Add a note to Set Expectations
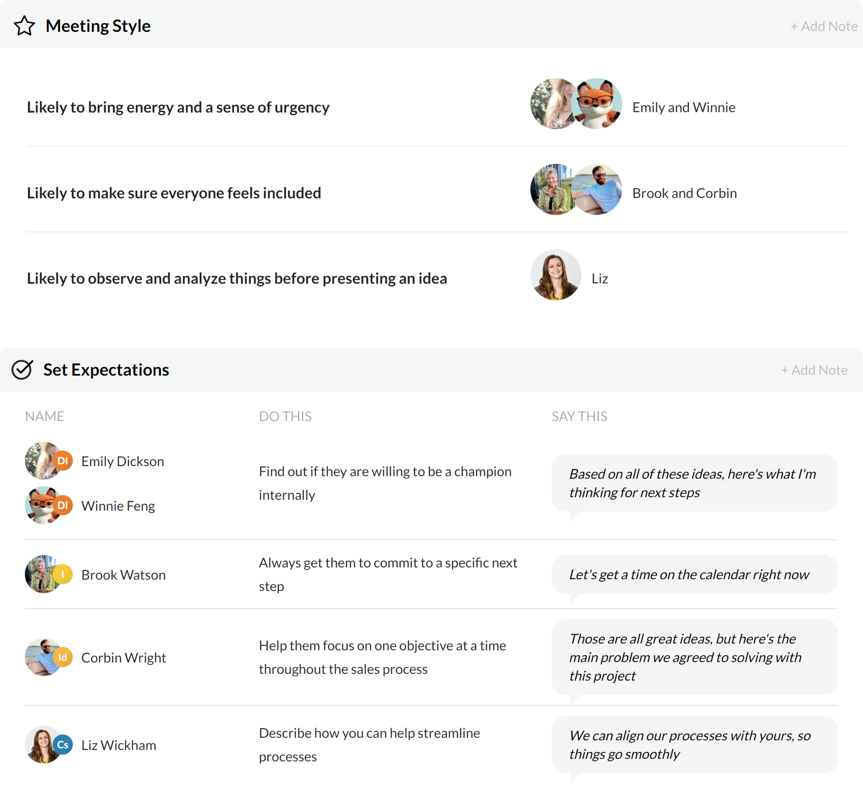This screenshot has height=798, width=863. pyautogui.click(x=814, y=370)
